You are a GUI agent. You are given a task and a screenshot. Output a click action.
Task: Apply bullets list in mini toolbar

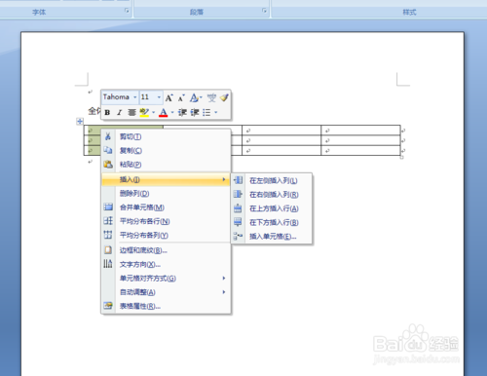click(x=206, y=112)
